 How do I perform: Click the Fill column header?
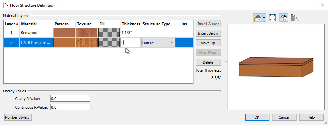109,24
